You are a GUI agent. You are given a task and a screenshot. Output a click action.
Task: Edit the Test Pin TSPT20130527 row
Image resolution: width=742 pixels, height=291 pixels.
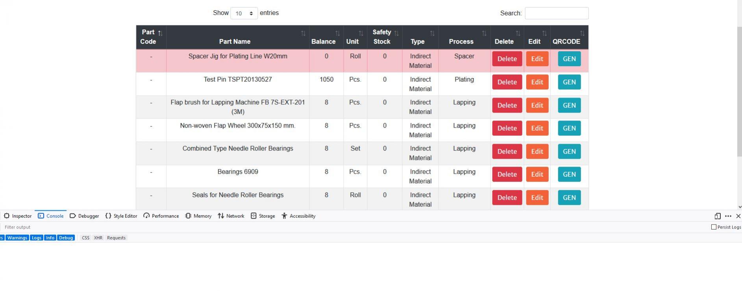click(537, 82)
